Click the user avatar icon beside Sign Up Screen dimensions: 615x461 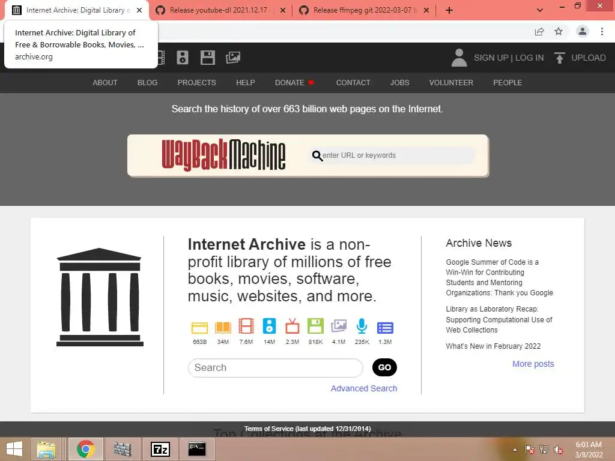tap(459, 58)
